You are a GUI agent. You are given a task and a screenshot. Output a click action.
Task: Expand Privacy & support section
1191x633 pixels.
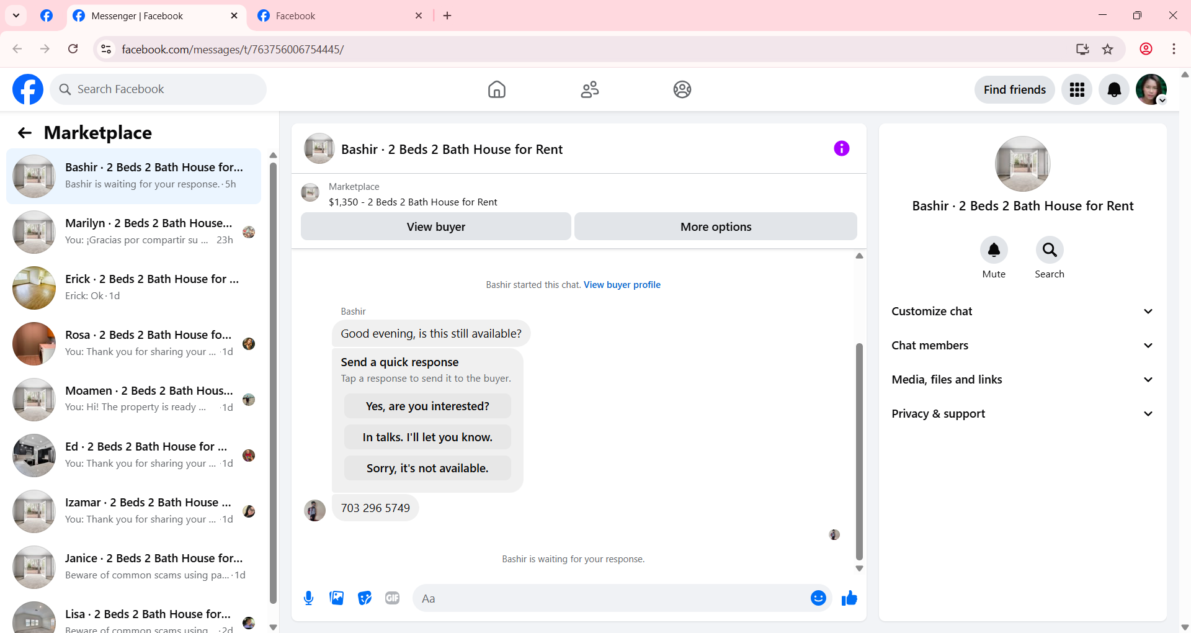tap(1022, 414)
